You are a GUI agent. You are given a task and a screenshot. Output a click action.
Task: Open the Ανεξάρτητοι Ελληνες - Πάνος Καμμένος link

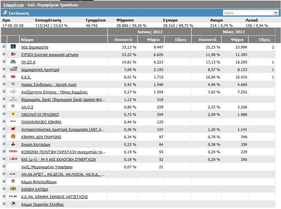click(54, 92)
